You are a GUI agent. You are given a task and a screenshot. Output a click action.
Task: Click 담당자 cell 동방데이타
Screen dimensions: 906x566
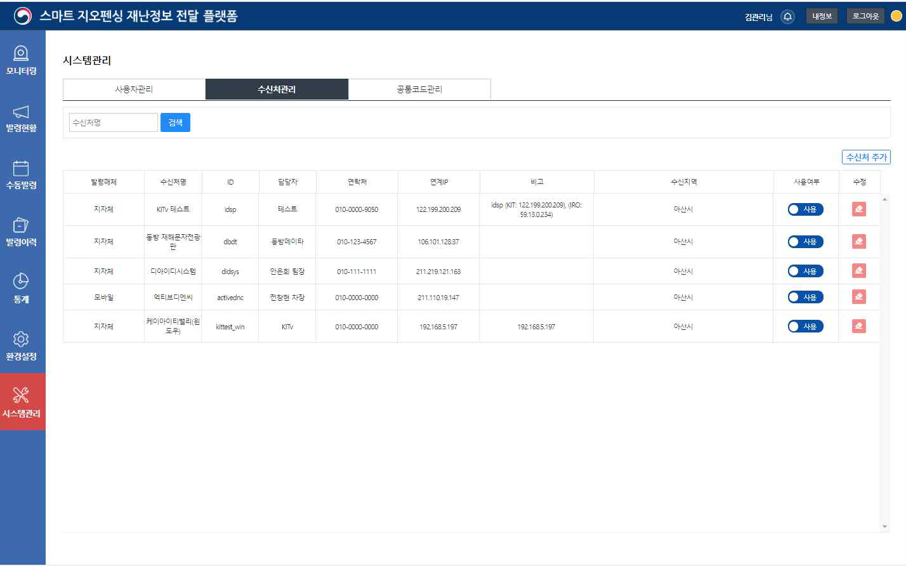pos(287,241)
